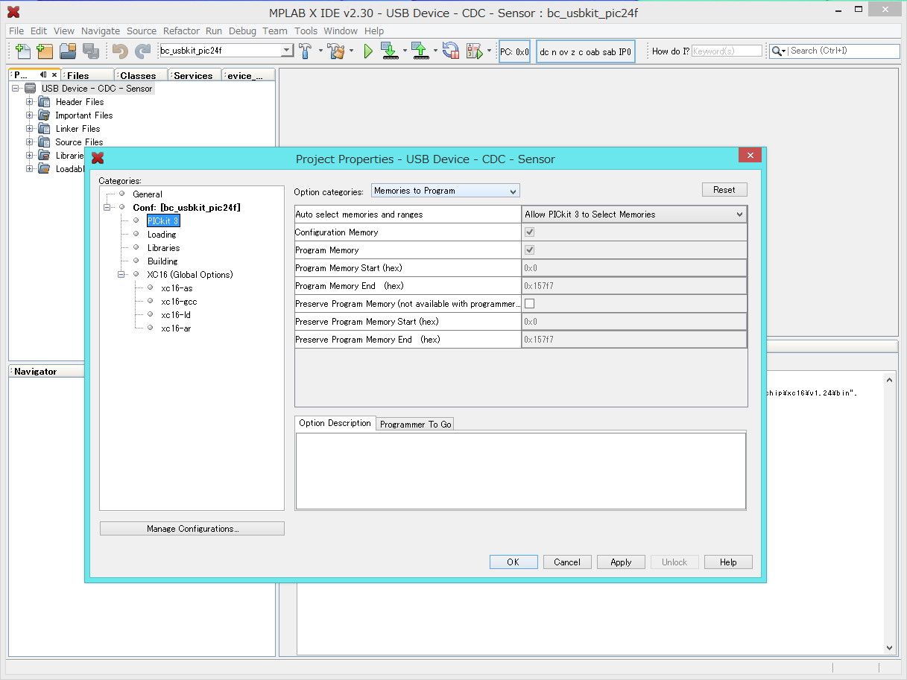Open Auto select memories dropdown

click(634, 215)
